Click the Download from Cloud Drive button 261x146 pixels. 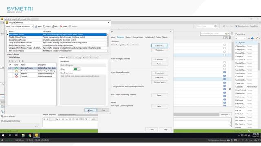pyautogui.click(x=247, y=26)
